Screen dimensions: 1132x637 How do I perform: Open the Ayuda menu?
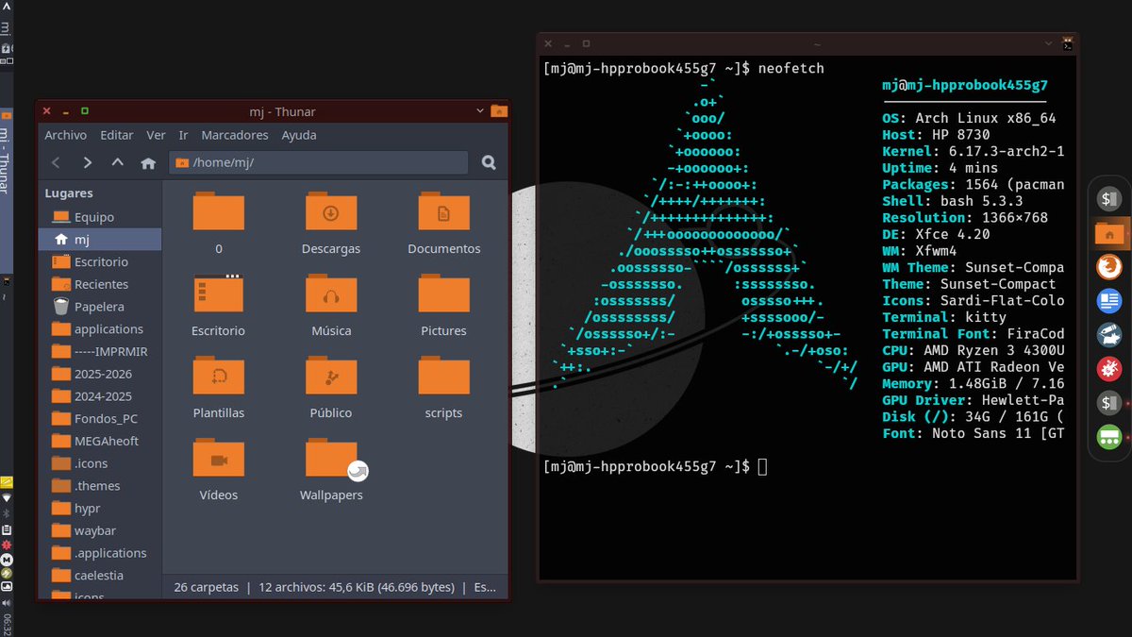tap(299, 135)
